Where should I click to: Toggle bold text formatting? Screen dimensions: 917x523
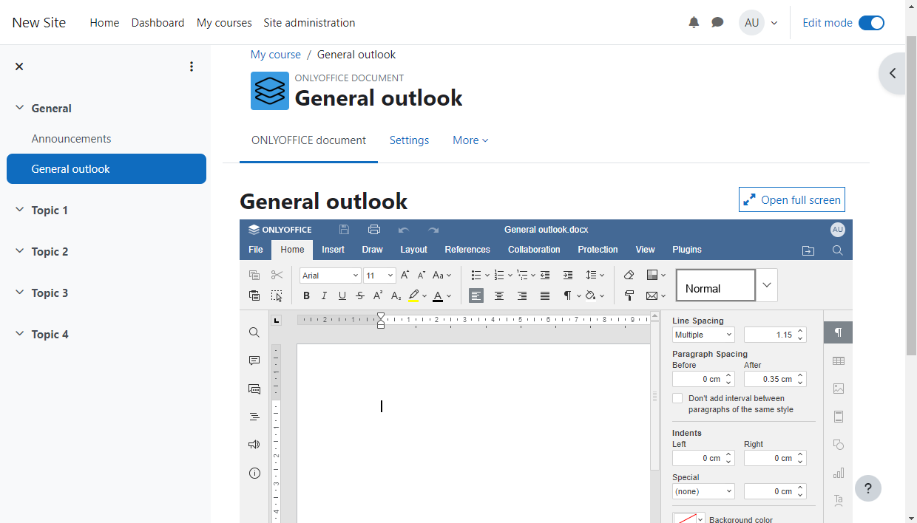click(306, 295)
